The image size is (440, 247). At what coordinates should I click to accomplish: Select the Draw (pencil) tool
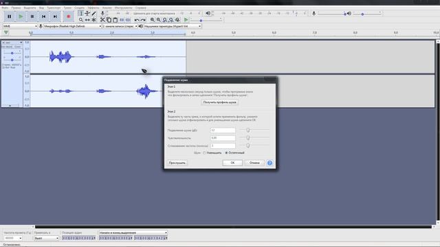pos(93,14)
